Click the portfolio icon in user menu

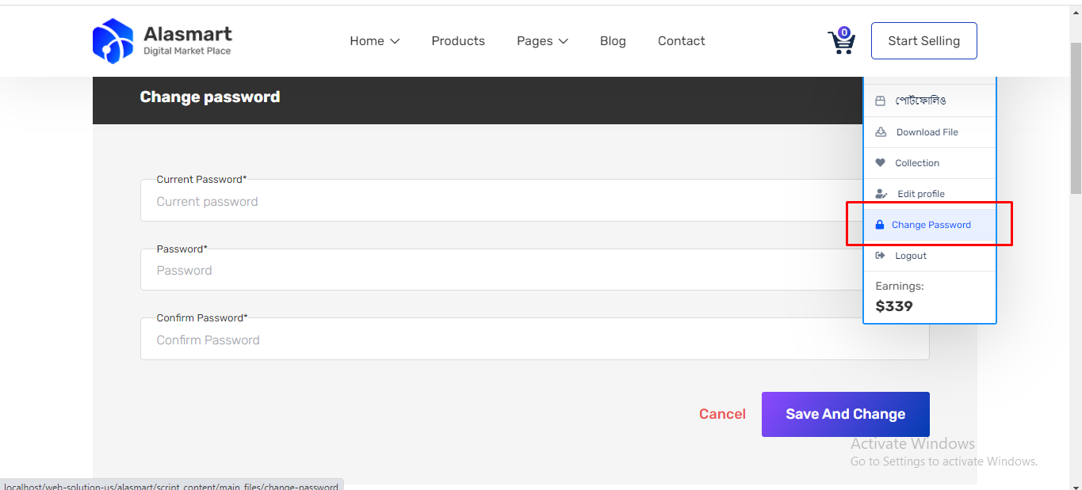[x=880, y=101]
